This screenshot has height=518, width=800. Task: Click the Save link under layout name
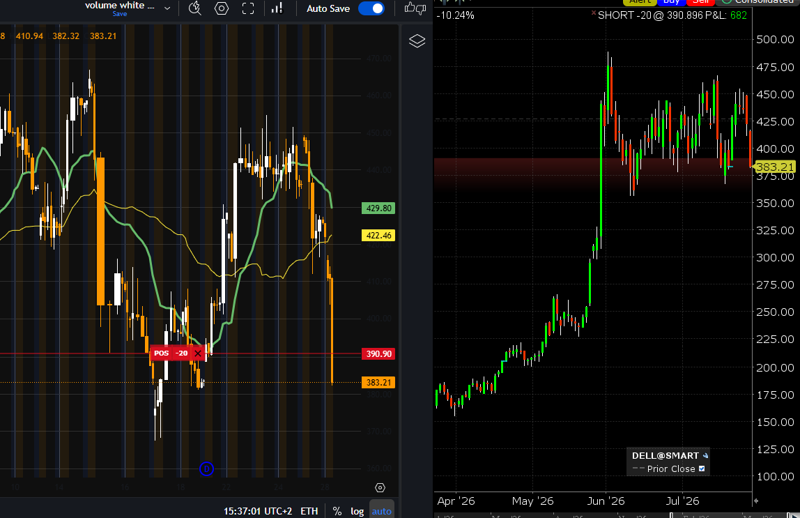pyautogui.click(x=120, y=14)
